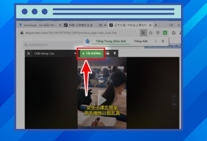207x141 pixels.
Task: Click the Google Translate logo icon
Action: click(x=88, y=41)
